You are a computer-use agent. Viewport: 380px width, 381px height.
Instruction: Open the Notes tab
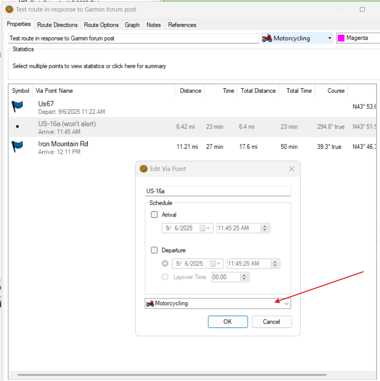pyautogui.click(x=154, y=25)
